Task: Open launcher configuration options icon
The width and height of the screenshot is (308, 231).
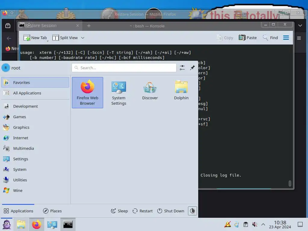Action: pos(182,68)
